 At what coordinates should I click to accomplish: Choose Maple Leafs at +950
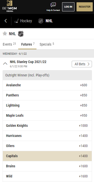[47, 115]
